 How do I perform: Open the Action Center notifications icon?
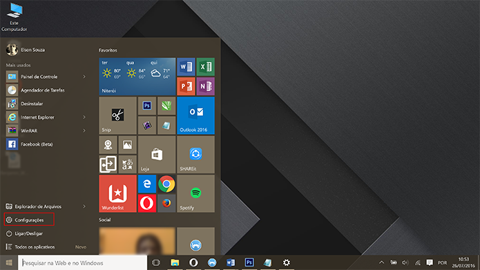pos(430,262)
